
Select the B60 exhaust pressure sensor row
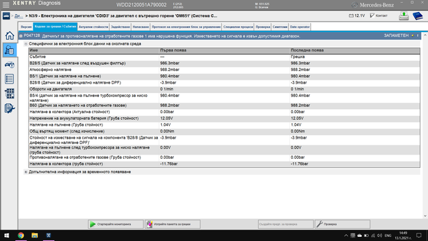(x=224, y=105)
